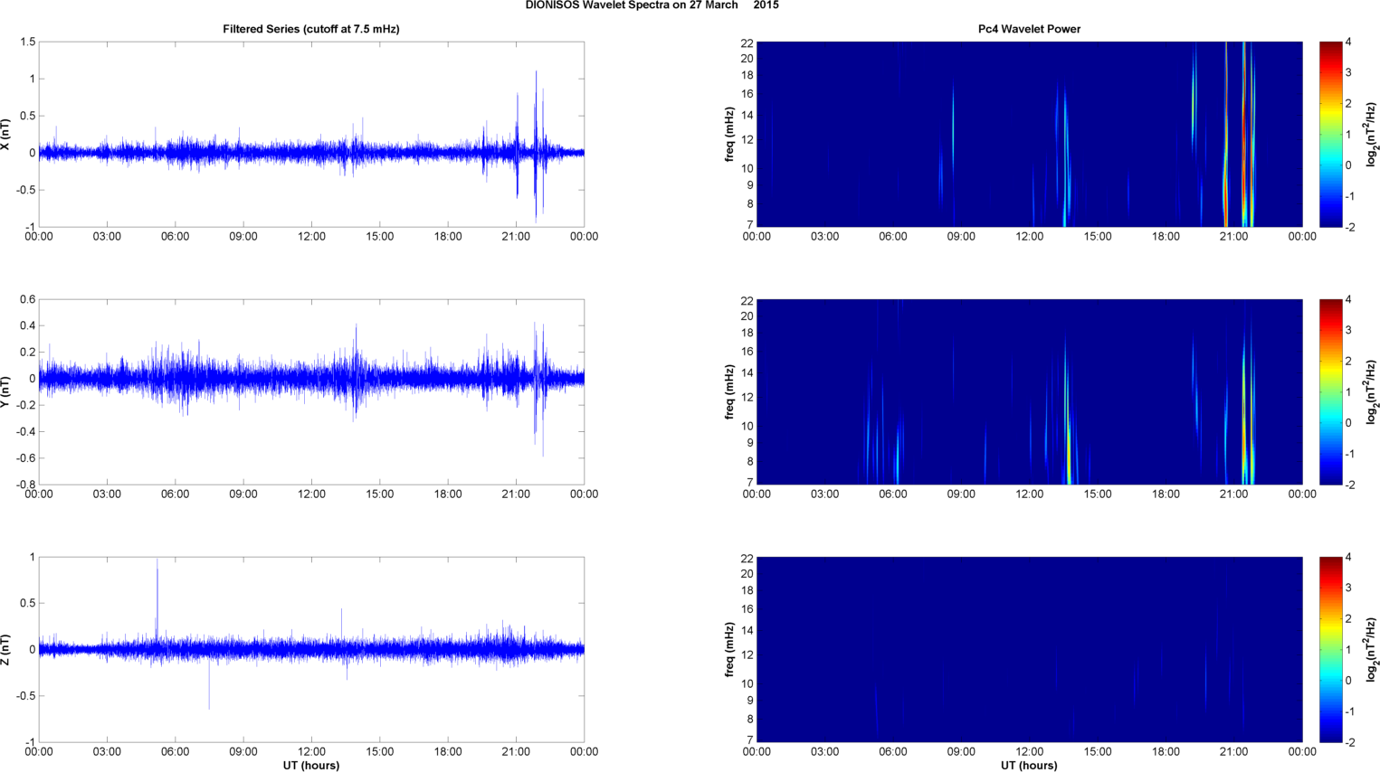Click the log2(nT²/Hz) label of middle colorbar
This screenshot has width=1380, height=772.
[x=1372, y=392]
